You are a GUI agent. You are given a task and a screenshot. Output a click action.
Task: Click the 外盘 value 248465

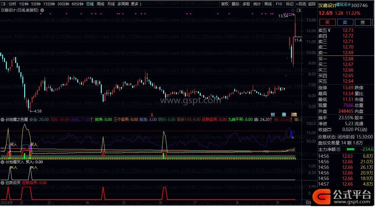[346, 111]
